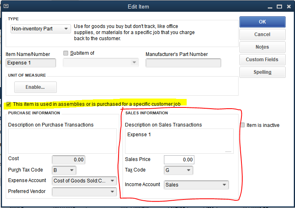Maximize the Edit Item window
295x208 pixels.
[x=279, y=6]
